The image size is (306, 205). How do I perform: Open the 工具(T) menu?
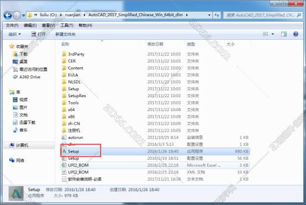[x=67, y=25]
